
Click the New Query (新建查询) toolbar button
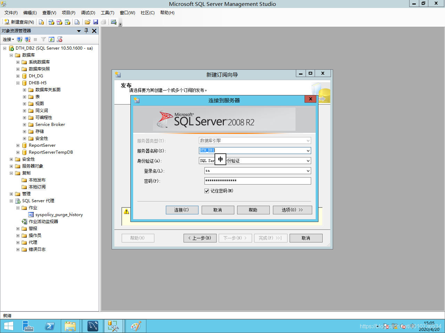click(19, 22)
